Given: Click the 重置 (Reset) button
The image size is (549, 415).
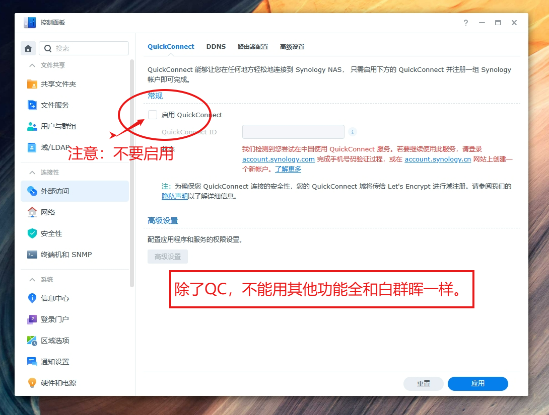Looking at the screenshot, I should [x=423, y=383].
